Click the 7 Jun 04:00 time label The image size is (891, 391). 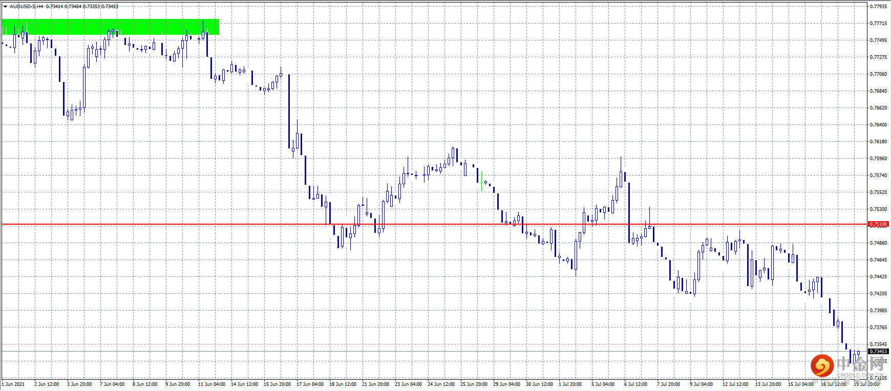pyautogui.click(x=112, y=384)
